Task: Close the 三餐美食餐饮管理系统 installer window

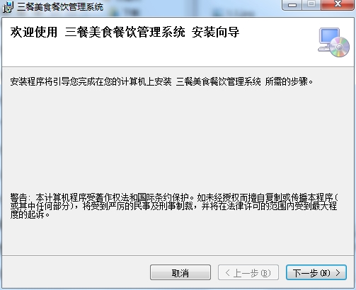Action: tap(338, 5)
